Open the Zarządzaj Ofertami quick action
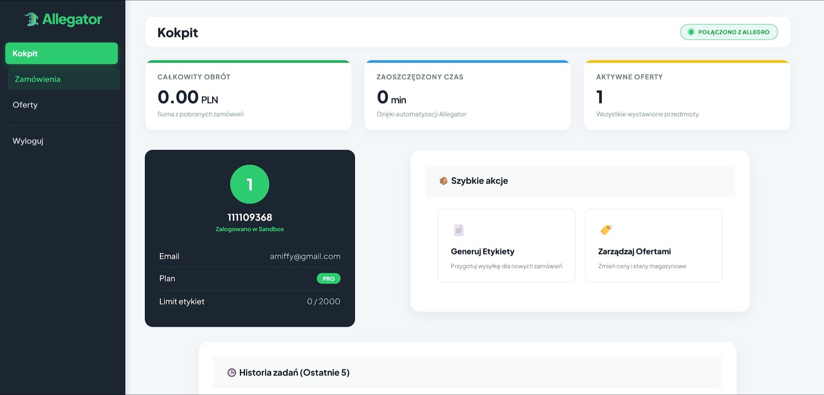This screenshot has width=824, height=395. click(654, 245)
